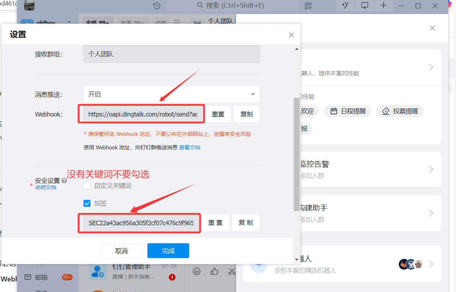The height and width of the screenshot is (292, 456).
Task: Enable the 自定义关键词 checkbox
Action: pyautogui.click(x=87, y=186)
